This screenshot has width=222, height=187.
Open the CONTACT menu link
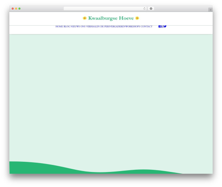coord(147,27)
